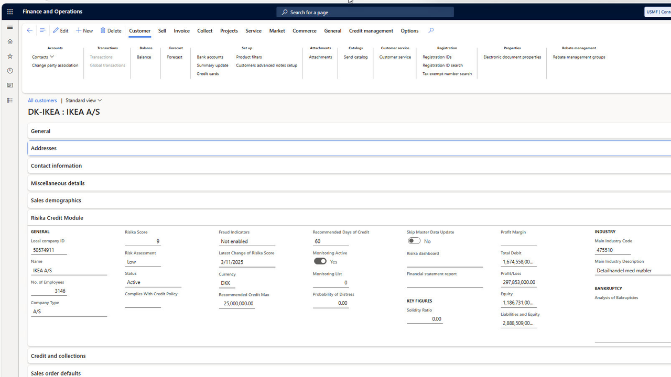Screen dimensions: 671x377
Task: Open Product filters
Action: point(249,57)
